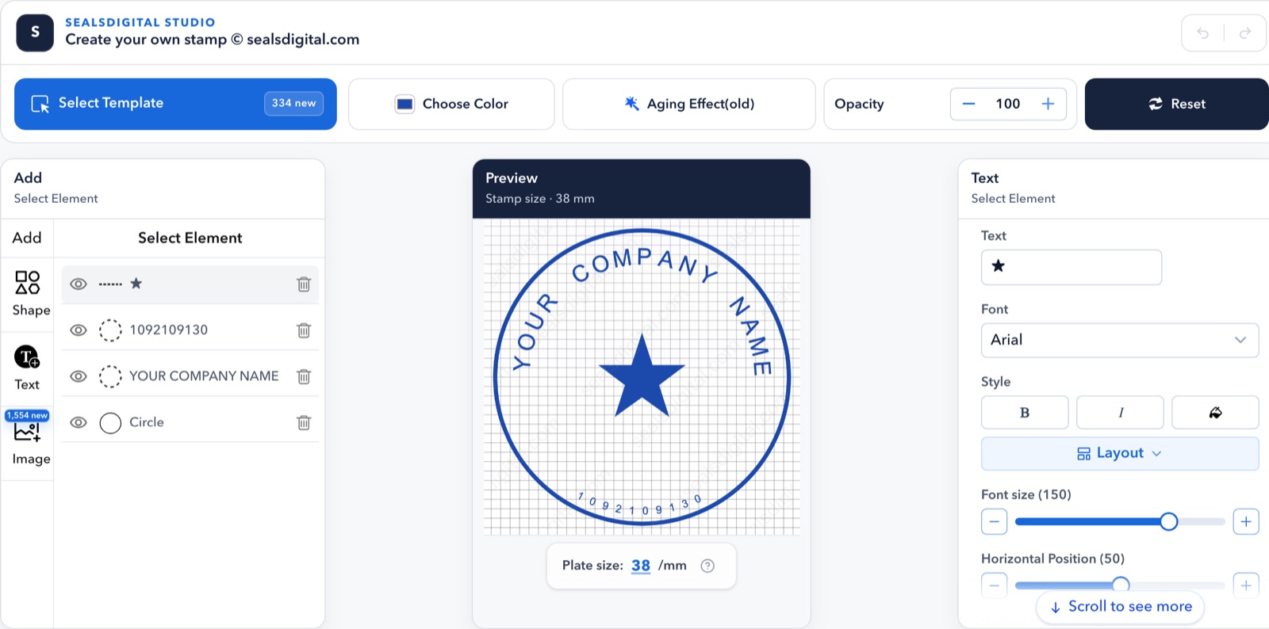
Task: Select the Circle element row
Action: click(x=190, y=422)
